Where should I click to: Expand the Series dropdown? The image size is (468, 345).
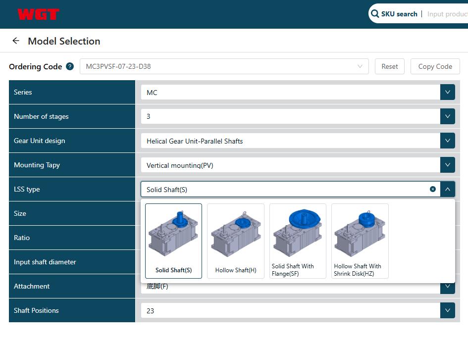coord(447,92)
